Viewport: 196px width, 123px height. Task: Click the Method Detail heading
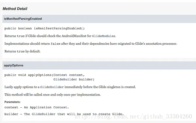click(15, 9)
